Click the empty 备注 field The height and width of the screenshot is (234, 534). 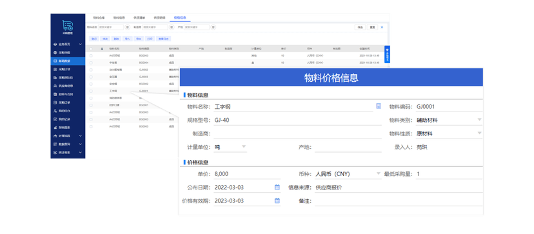399,201
